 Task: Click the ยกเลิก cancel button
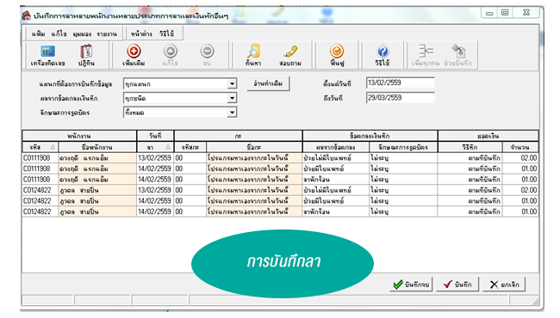[504, 284]
